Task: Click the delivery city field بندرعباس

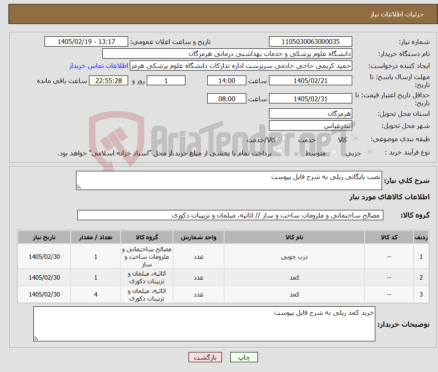Action: click(x=310, y=126)
